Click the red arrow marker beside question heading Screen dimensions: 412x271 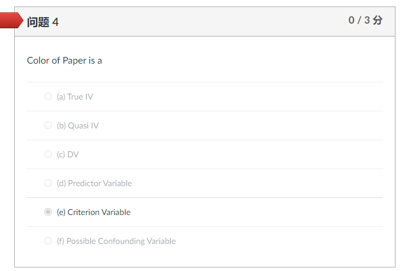pos(11,20)
